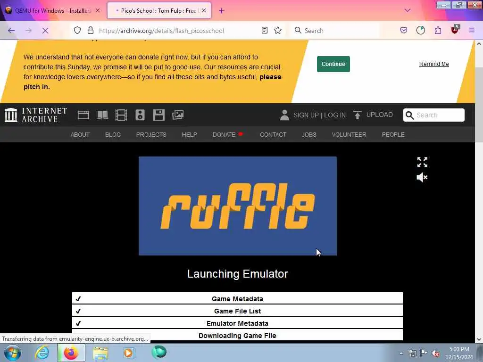This screenshot has width=483, height=362.
Task: Click the Downloading Game File row
Action: [237, 335]
